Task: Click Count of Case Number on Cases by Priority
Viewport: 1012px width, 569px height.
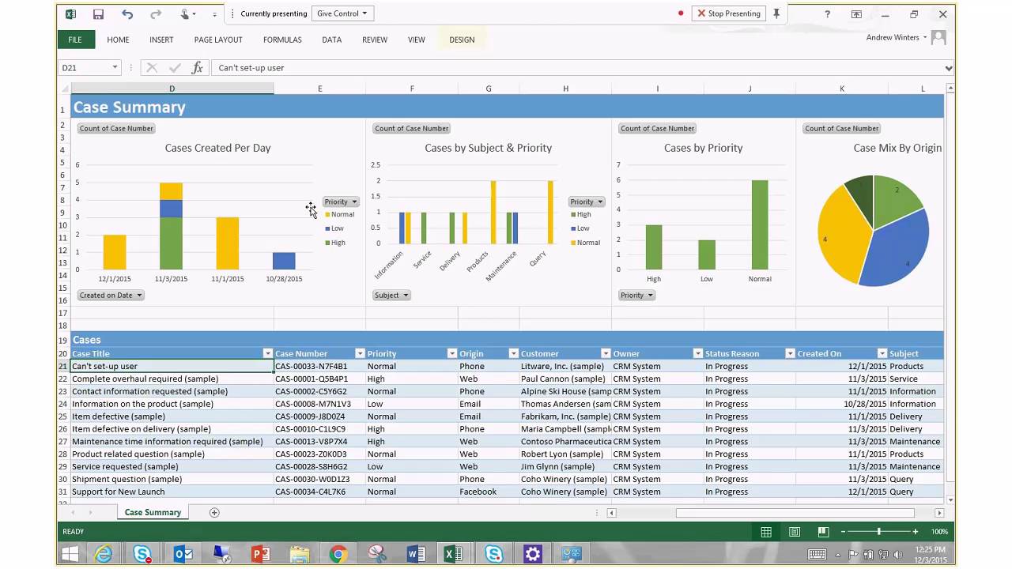Action: [x=658, y=128]
